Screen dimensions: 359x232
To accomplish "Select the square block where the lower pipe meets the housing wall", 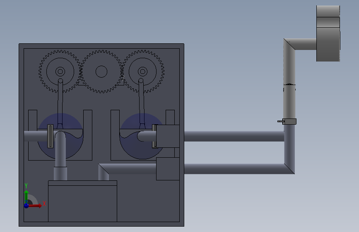I will [168, 169].
